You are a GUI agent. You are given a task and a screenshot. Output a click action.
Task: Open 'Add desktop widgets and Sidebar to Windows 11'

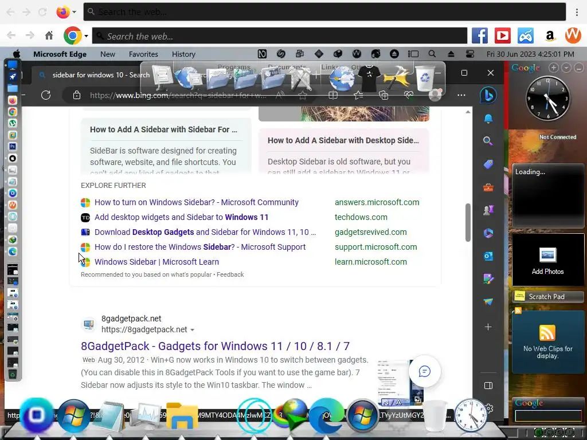coord(181,217)
